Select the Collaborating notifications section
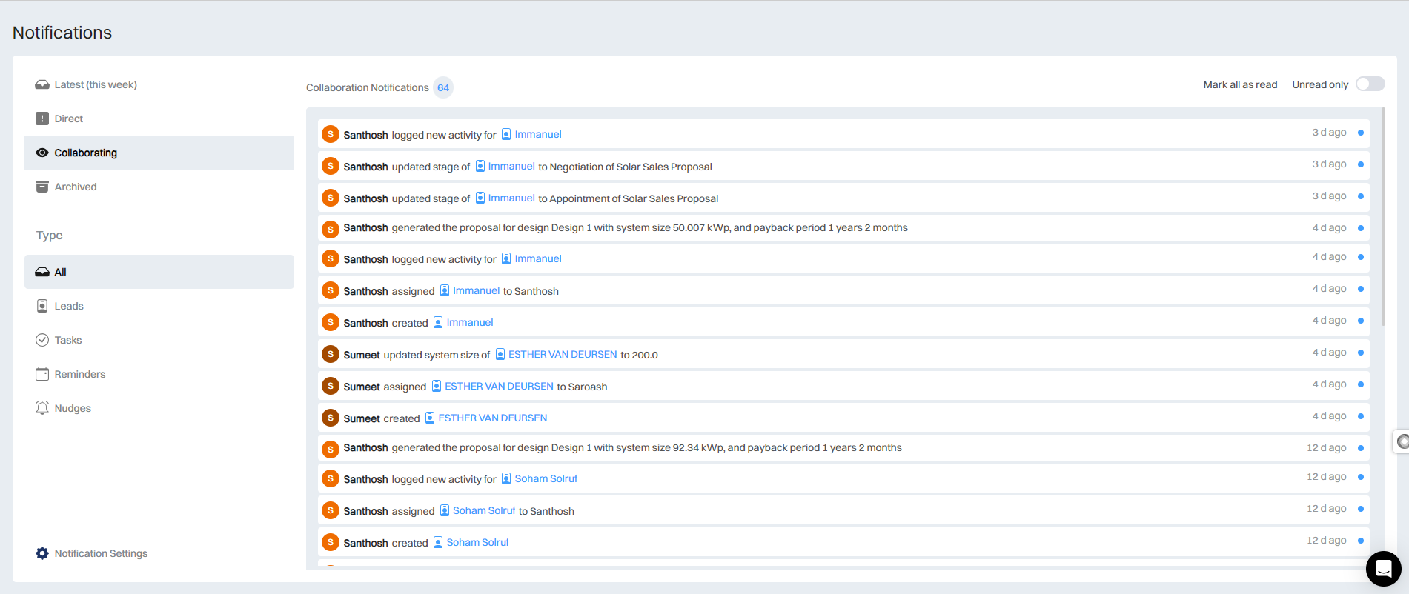This screenshot has width=1409, height=594. [x=159, y=153]
